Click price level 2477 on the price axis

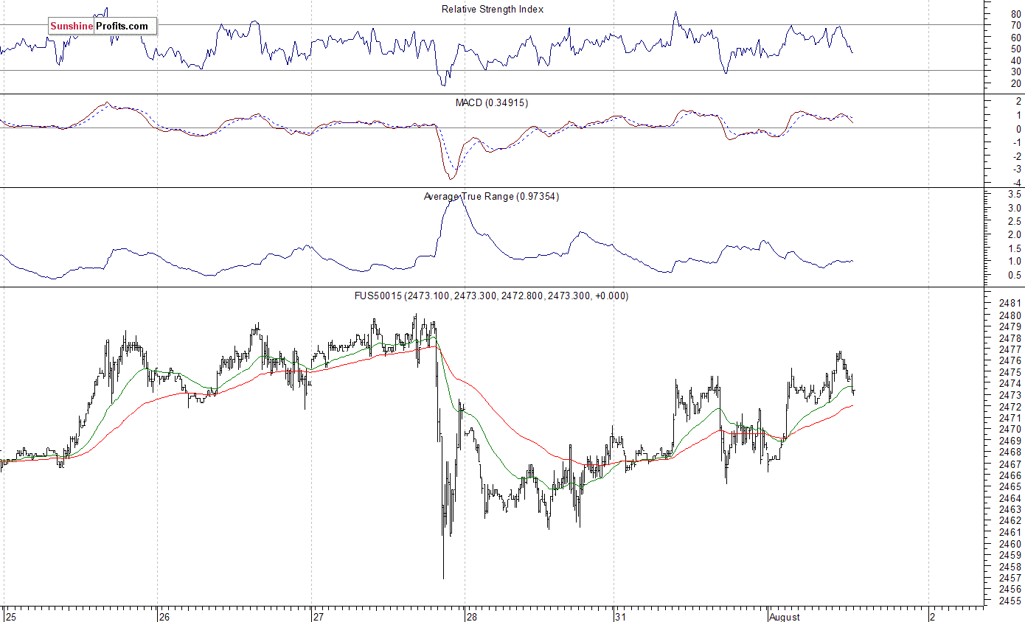pos(1011,349)
